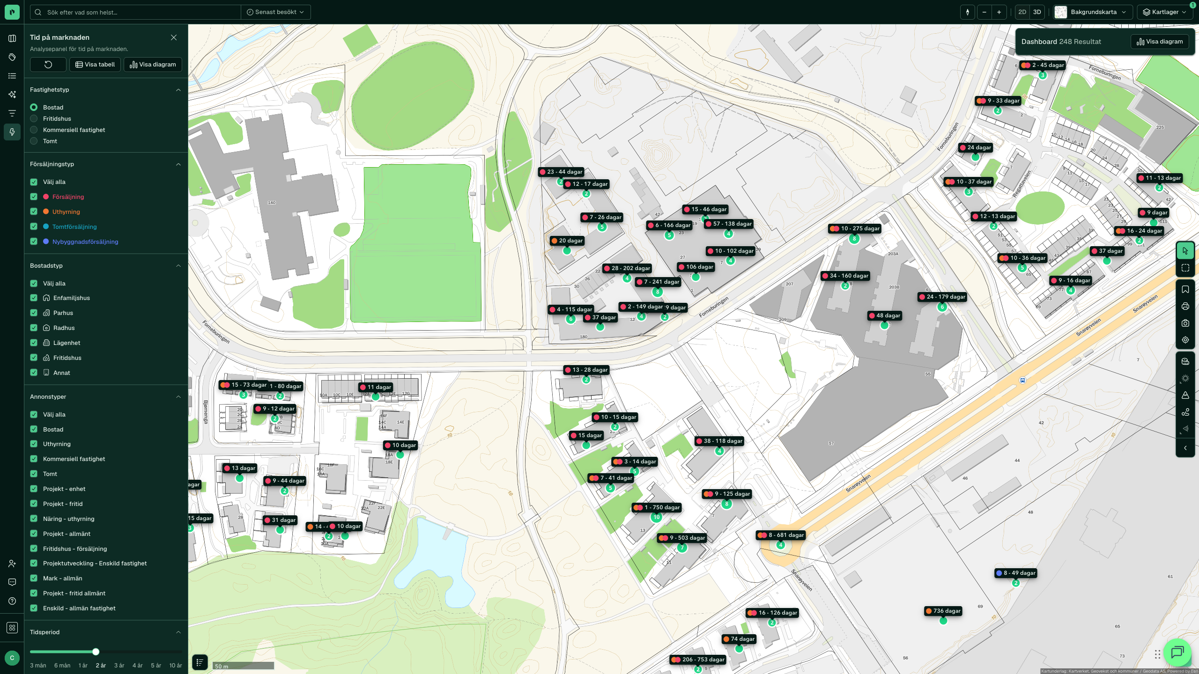Click the camera screenshot icon on map toolbar
This screenshot has height=674, width=1199.
(1185, 323)
